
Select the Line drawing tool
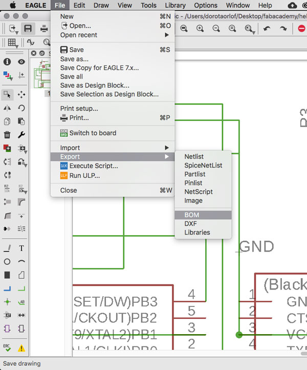point(7,248)
